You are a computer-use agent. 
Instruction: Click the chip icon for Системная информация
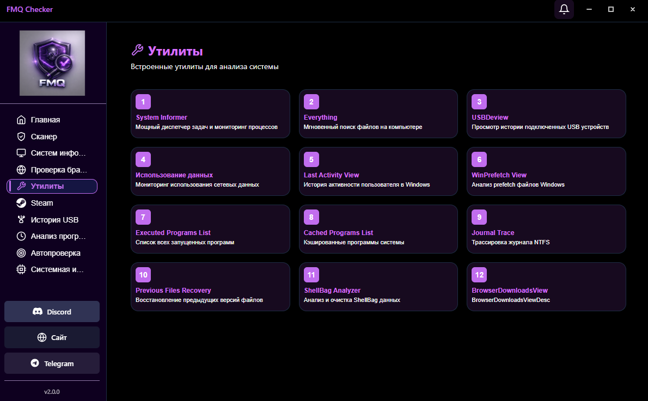21,269
